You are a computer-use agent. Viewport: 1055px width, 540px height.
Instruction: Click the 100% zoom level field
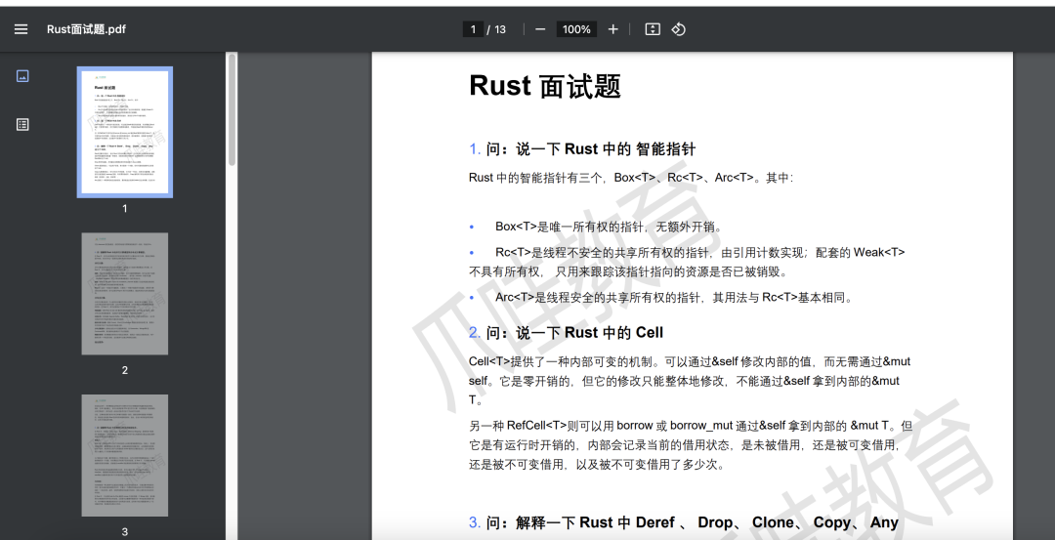(x=576, y=29)
